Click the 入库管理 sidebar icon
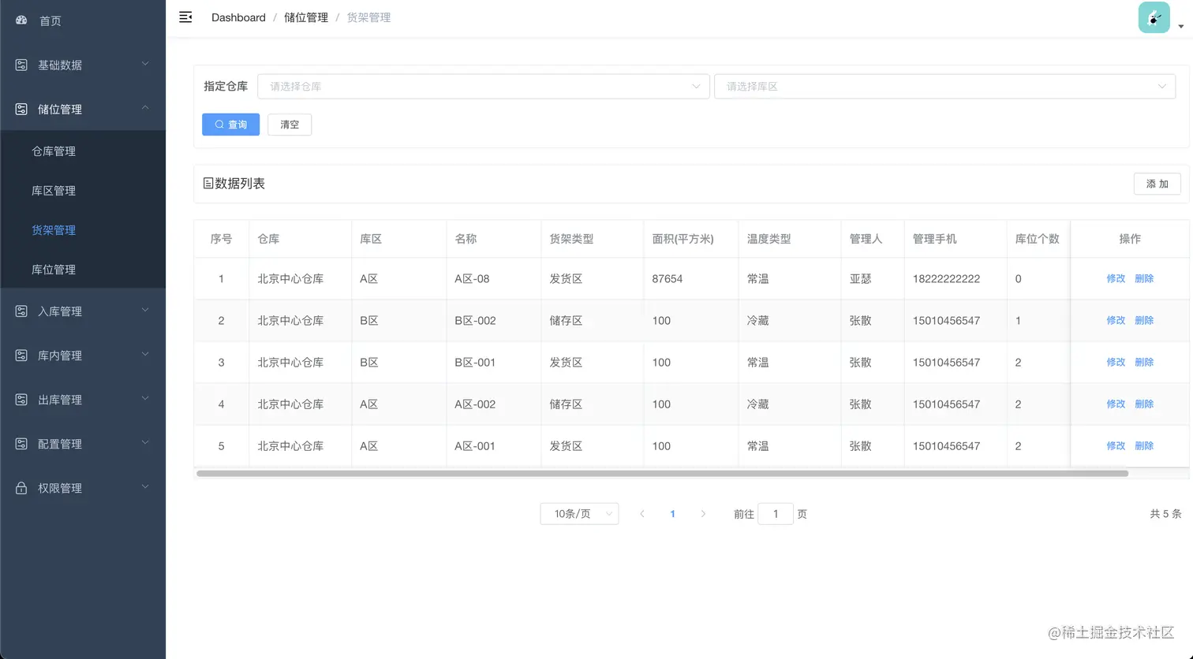 21,311
